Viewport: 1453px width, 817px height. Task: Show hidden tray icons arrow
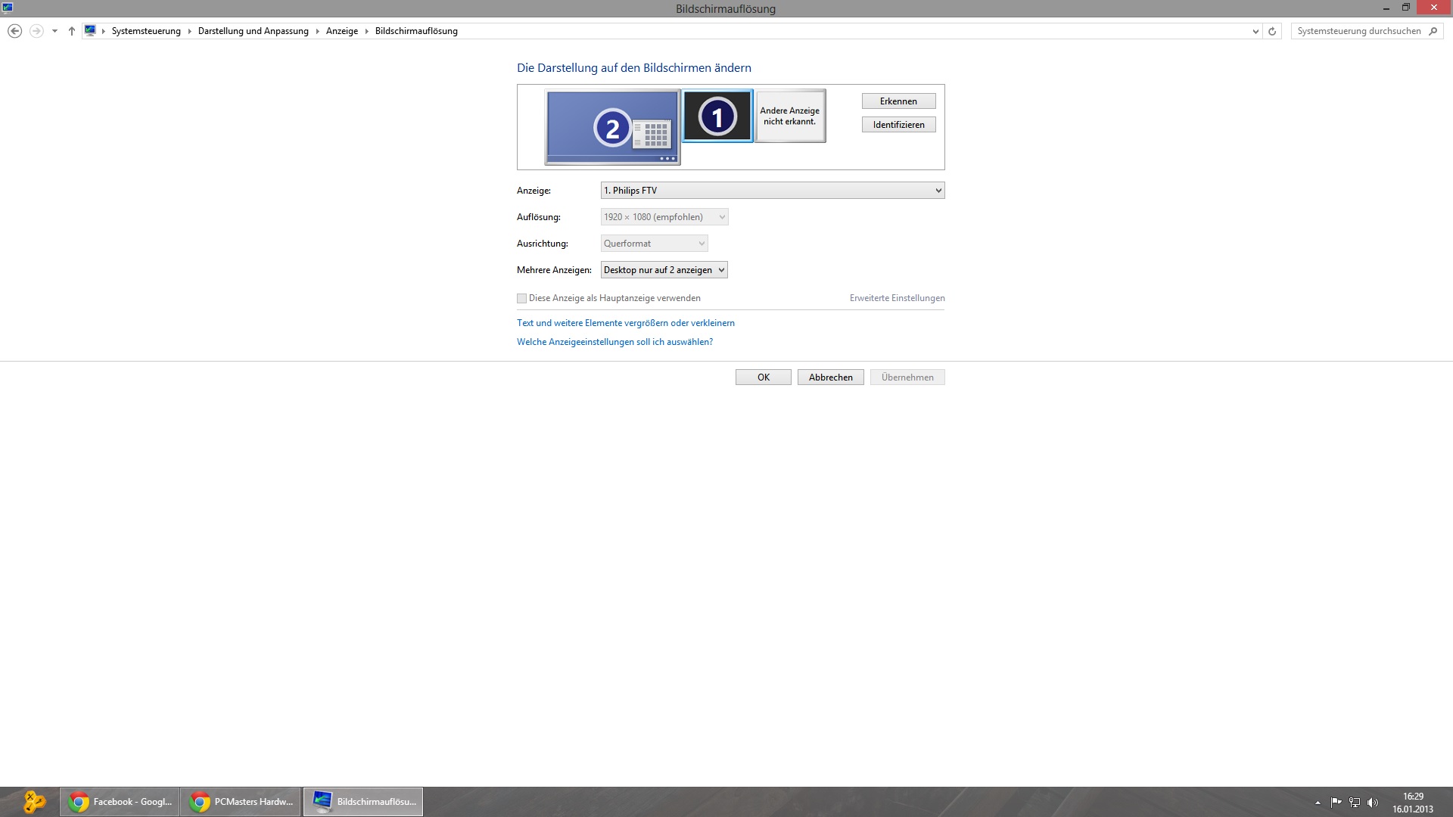(x=1318, y=803)
